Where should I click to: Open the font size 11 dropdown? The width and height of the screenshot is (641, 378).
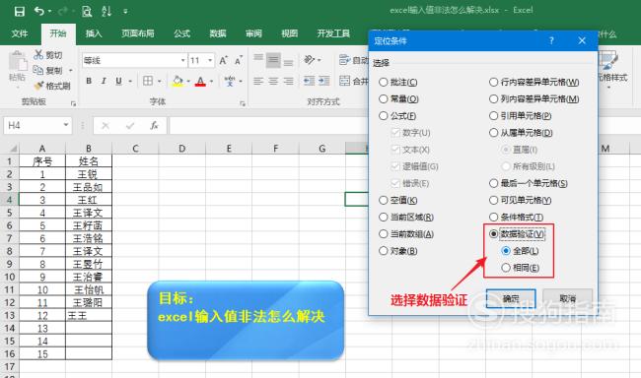[x=210, y=60]
